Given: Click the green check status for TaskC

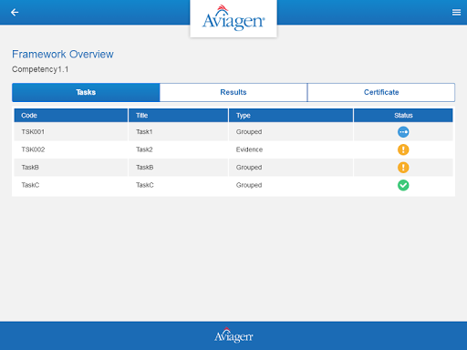Looking at the screenshot, I should (403, 185).
